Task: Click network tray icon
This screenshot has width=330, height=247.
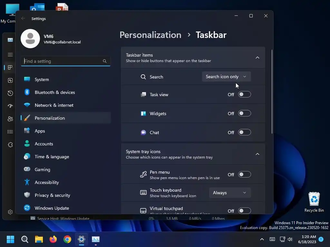Action: coord(282,239)
